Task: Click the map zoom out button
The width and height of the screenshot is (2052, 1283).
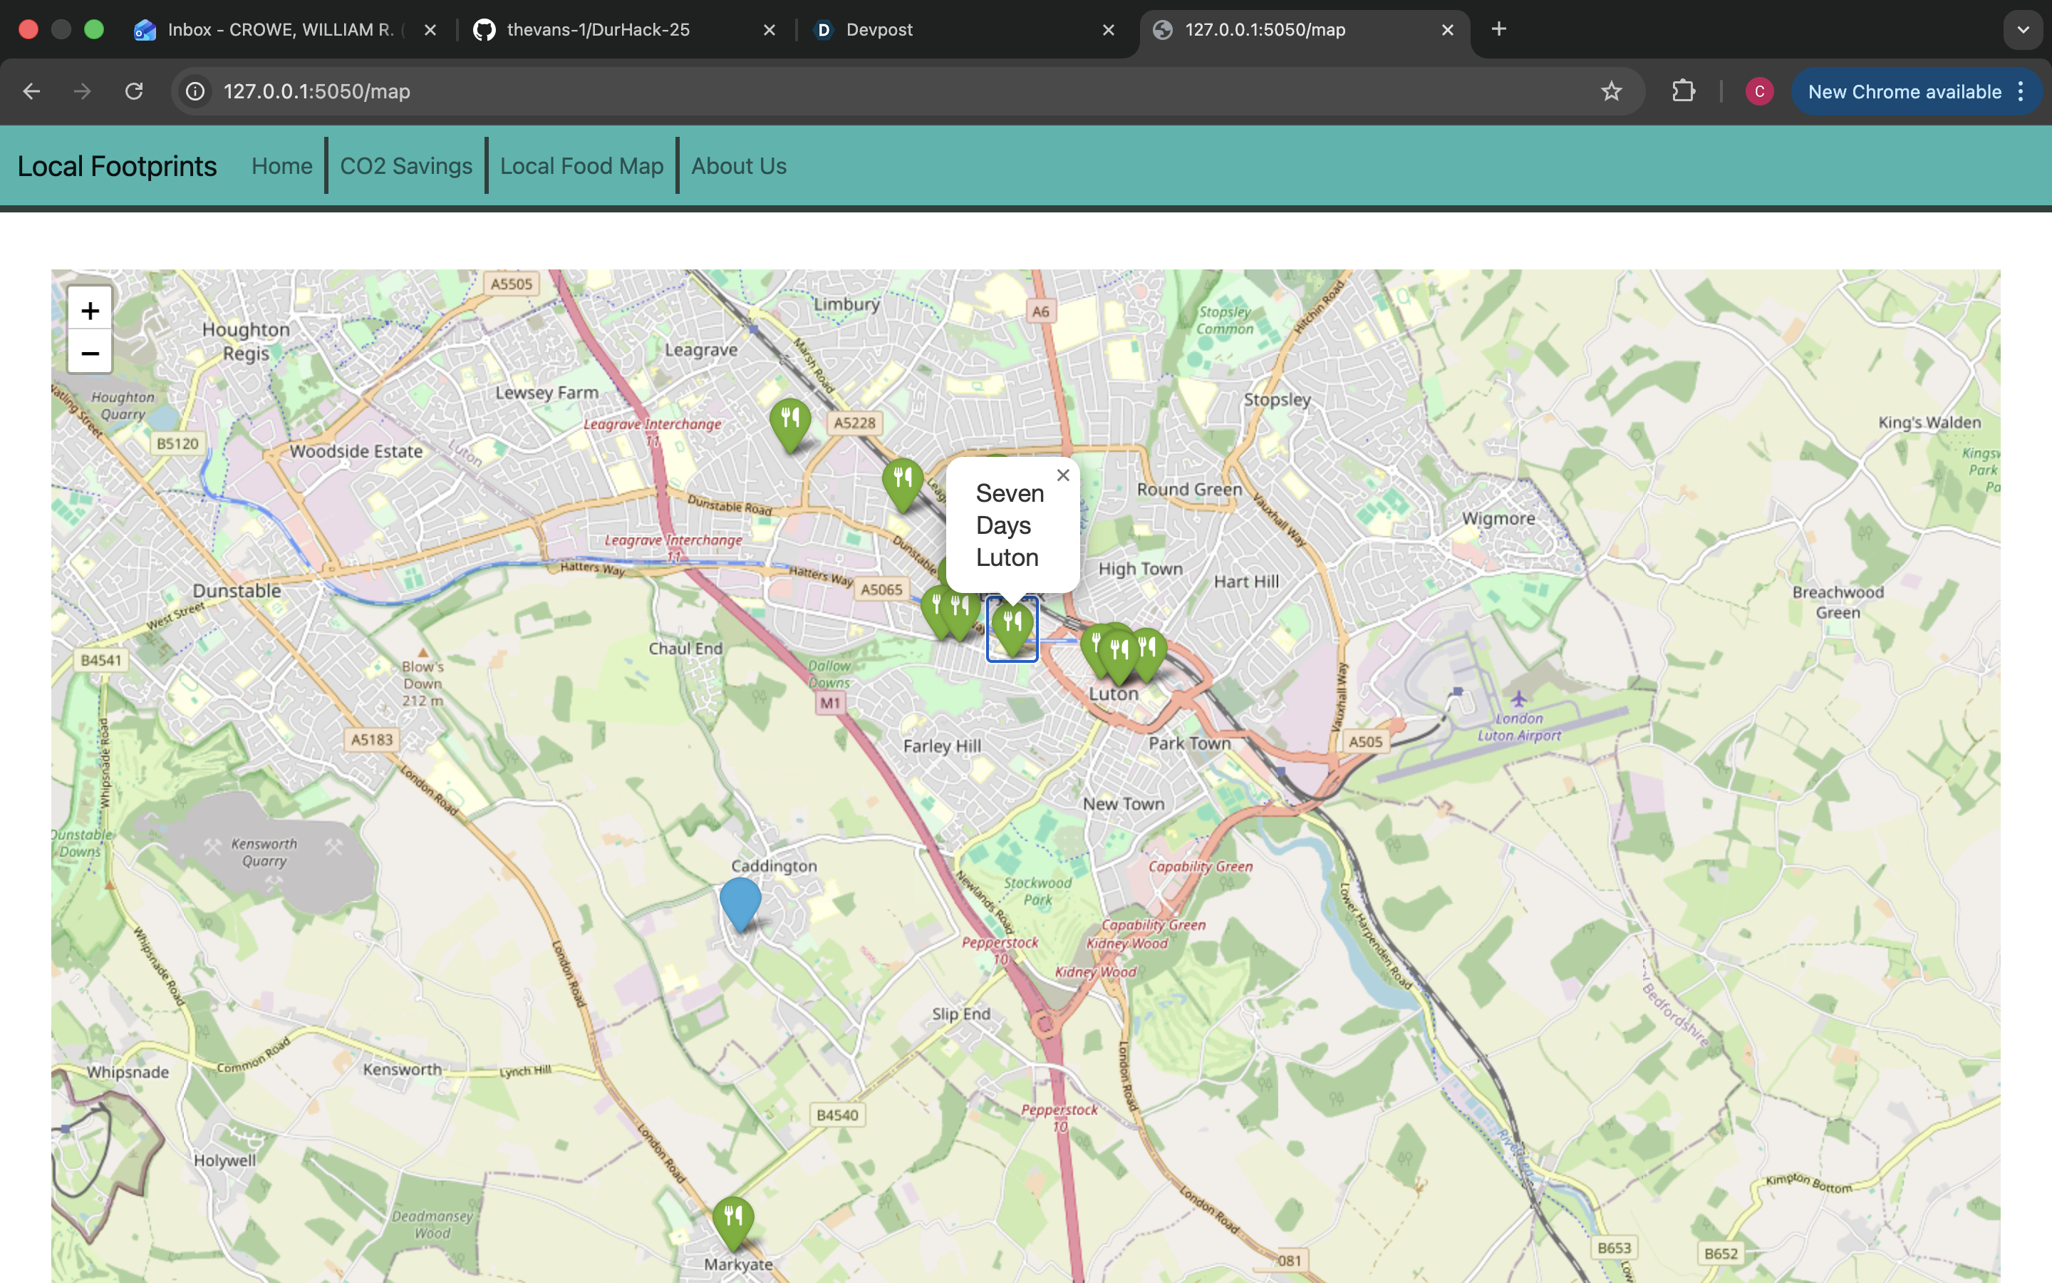Action: (90, 352)
